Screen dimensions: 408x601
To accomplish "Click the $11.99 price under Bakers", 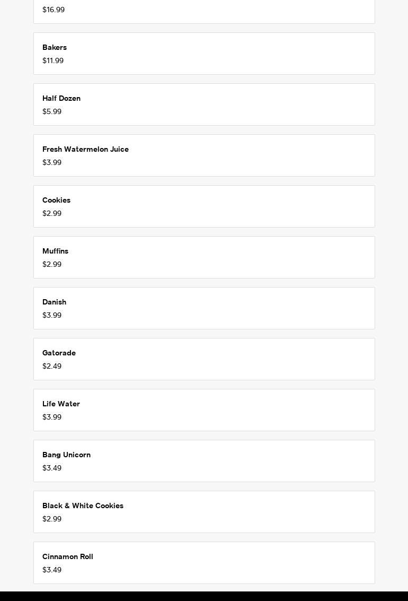I will [x=53, y=61].
